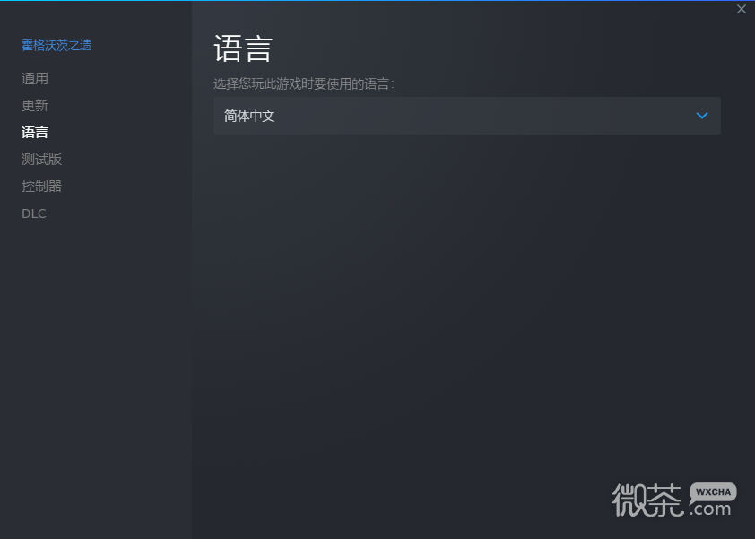Click the 霍格沃茨之遗 game title link
The height and width of the screenshot is (539, 755).
56,45
